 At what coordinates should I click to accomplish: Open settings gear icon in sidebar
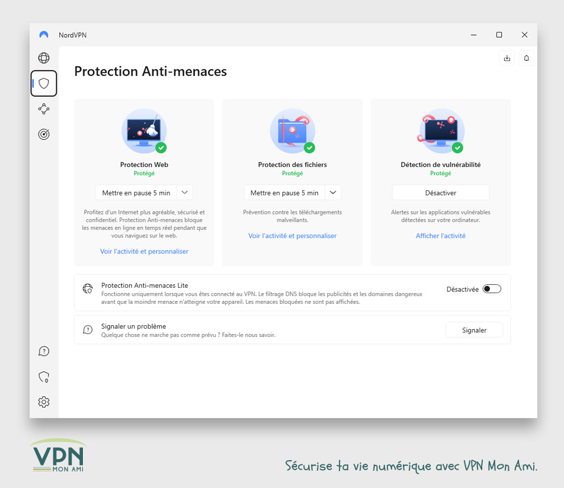pos(43,402)
